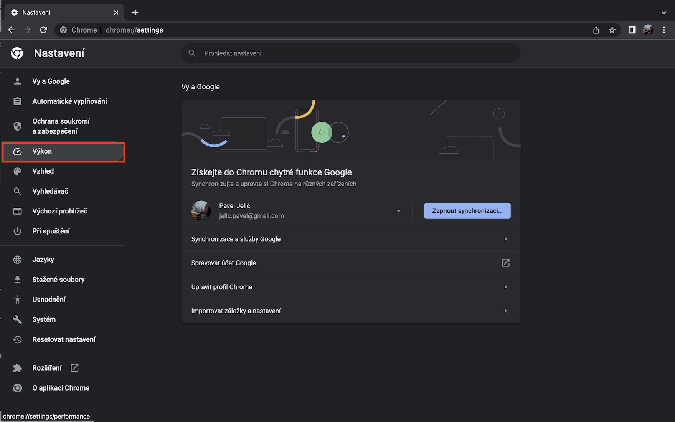Click the reset clock icon for Resetovat nastavení
675x422 pixels.
point(17,339)
